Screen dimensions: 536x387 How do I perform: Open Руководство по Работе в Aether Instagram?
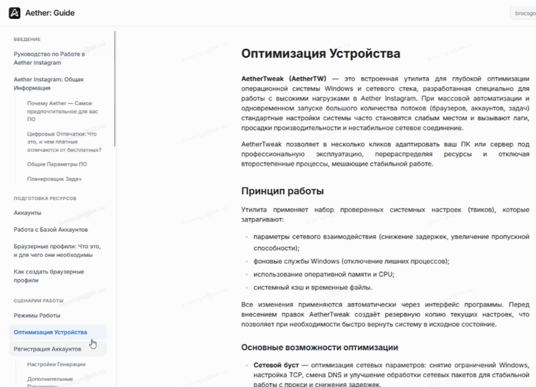(50, 58)
